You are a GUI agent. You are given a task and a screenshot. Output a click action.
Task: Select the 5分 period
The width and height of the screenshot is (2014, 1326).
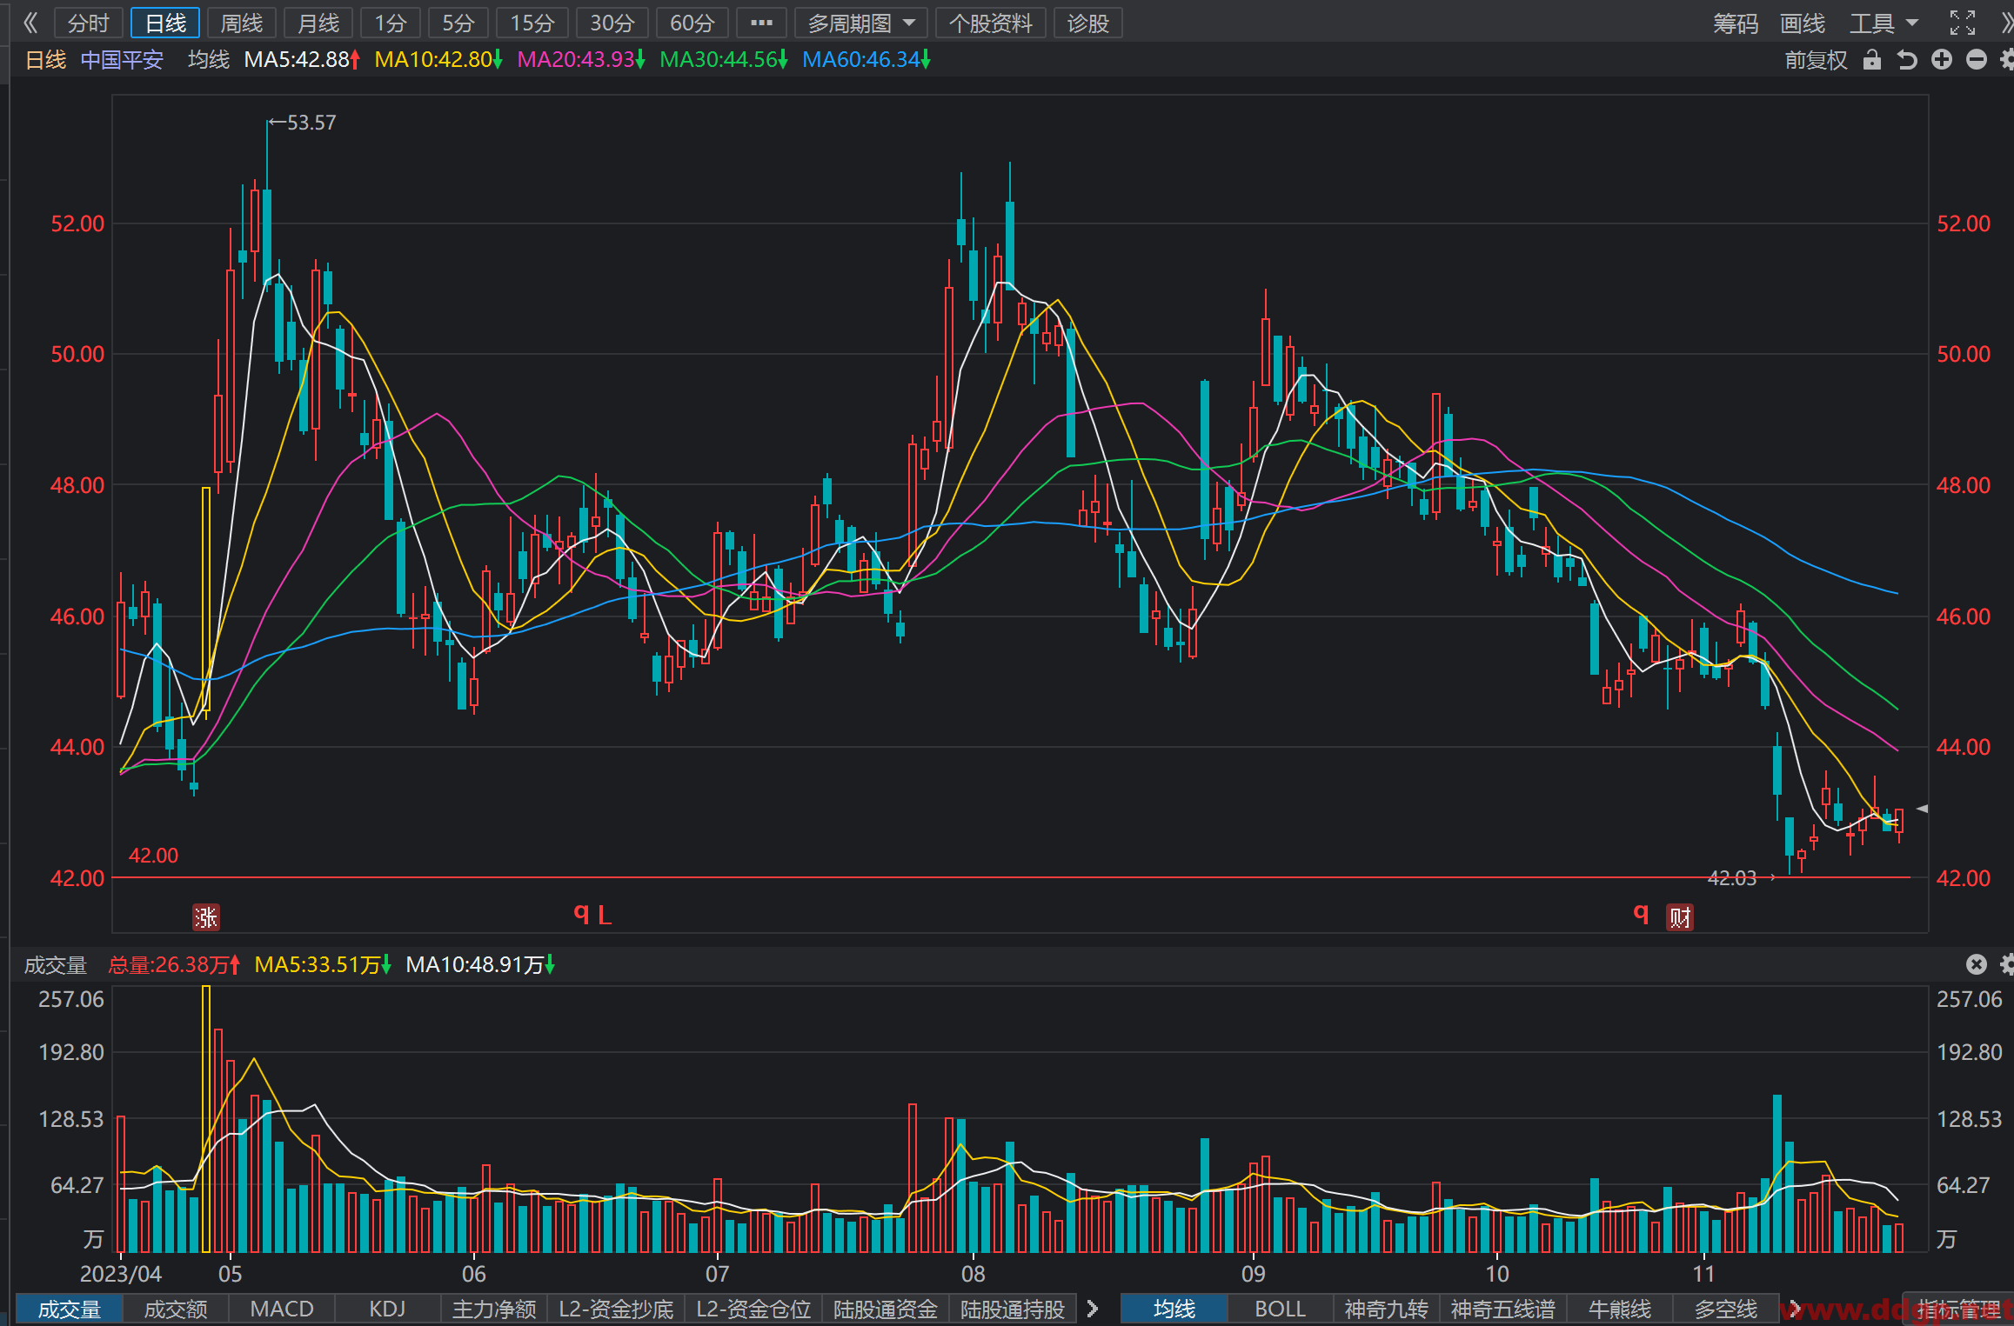(x=458, y=23)
